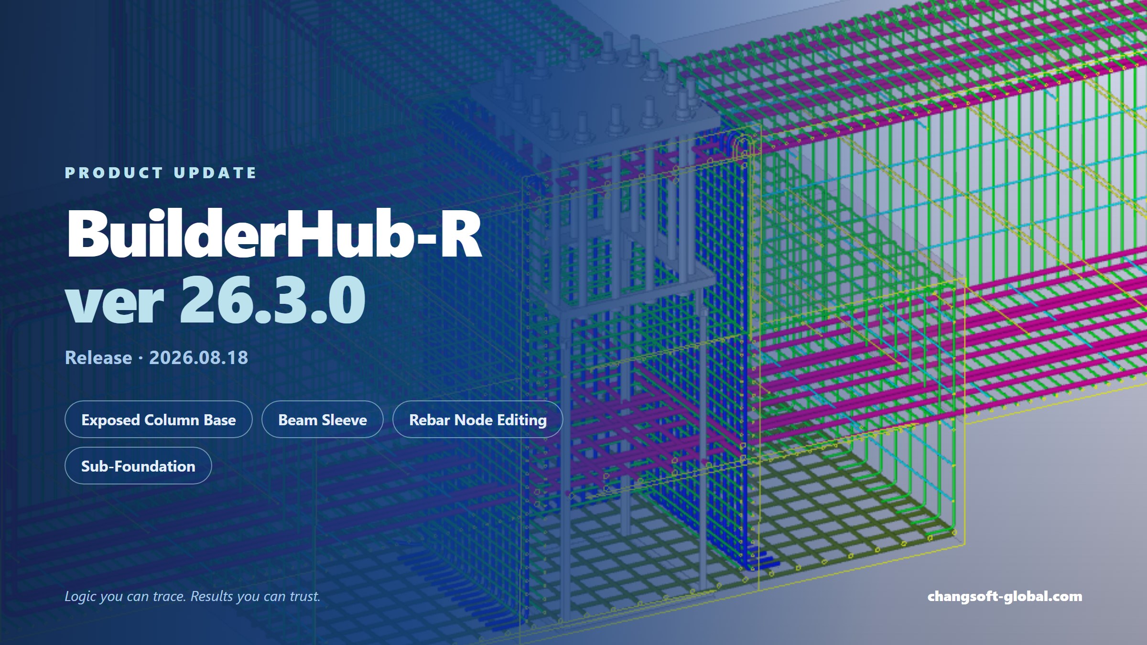Click the Exposed Column Base pill
Image resolution: width=1147 pixels, height=645 pixels.
[158, 419]
